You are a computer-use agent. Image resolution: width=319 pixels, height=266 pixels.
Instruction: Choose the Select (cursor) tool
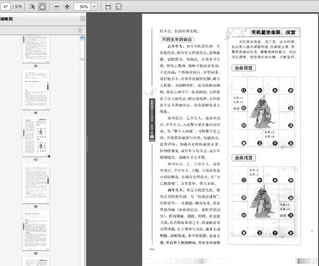pos(32,7)
